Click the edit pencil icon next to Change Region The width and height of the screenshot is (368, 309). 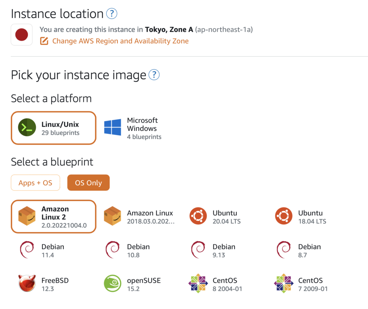tap(44, 41)
